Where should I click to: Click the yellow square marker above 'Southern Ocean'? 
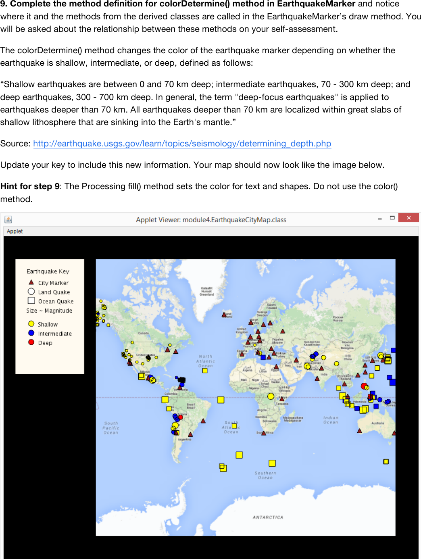coord(272,463)
